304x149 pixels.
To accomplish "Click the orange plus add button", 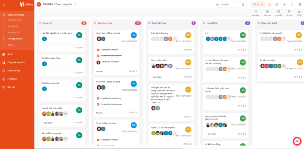I will point(39,4).
